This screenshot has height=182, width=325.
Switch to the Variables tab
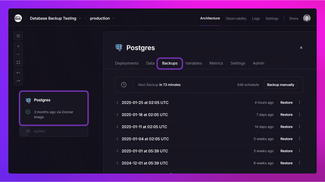[194, 63]
